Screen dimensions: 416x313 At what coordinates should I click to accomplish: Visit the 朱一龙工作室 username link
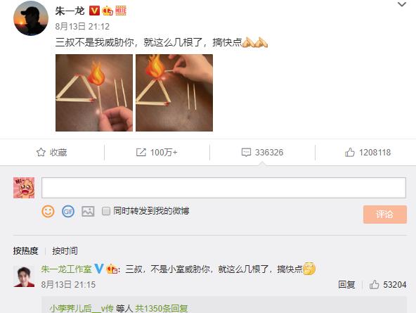click(66, 269)
